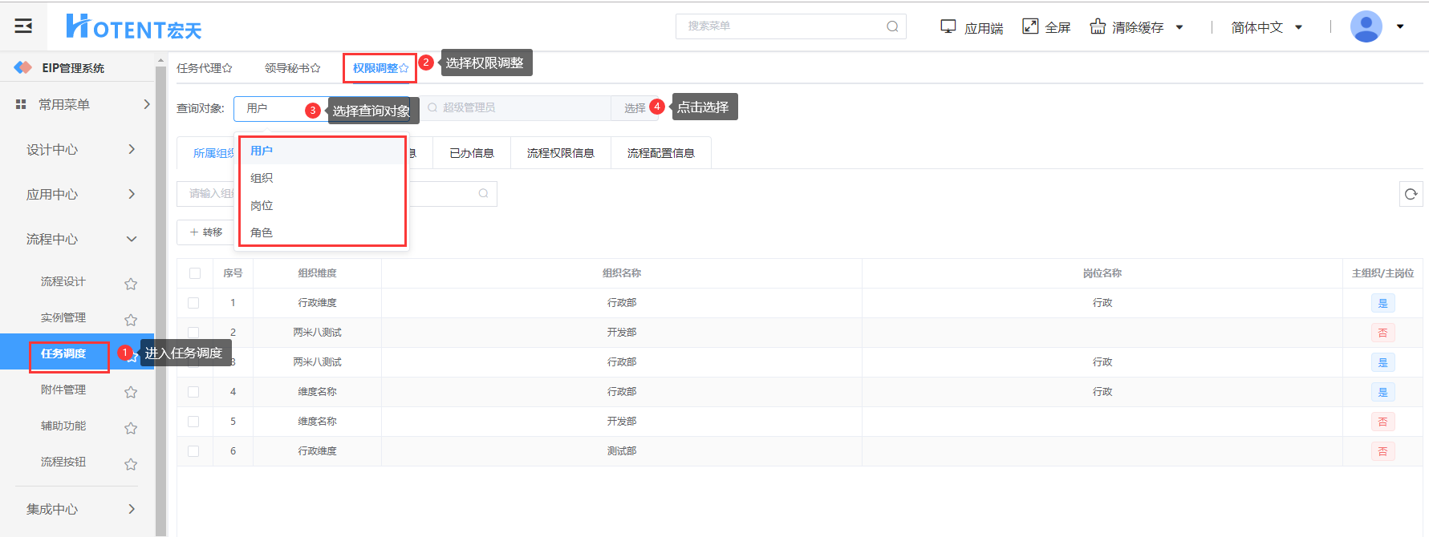
Task: Click the user avatar icon
Action: click(x=1366, y=26)
